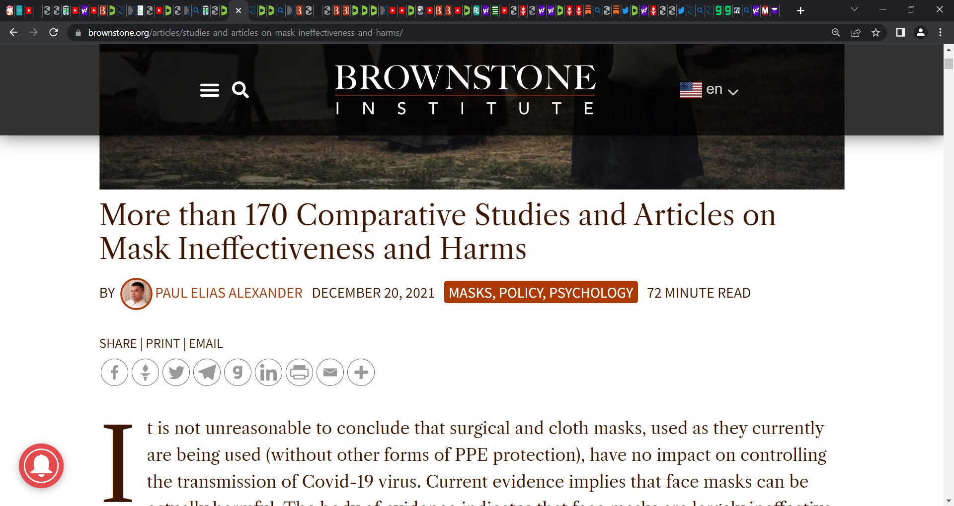This screenshot has height=506, width=954.
Task: Click the printer share icon
Action: pyautogui.click(x=299, y=372)
